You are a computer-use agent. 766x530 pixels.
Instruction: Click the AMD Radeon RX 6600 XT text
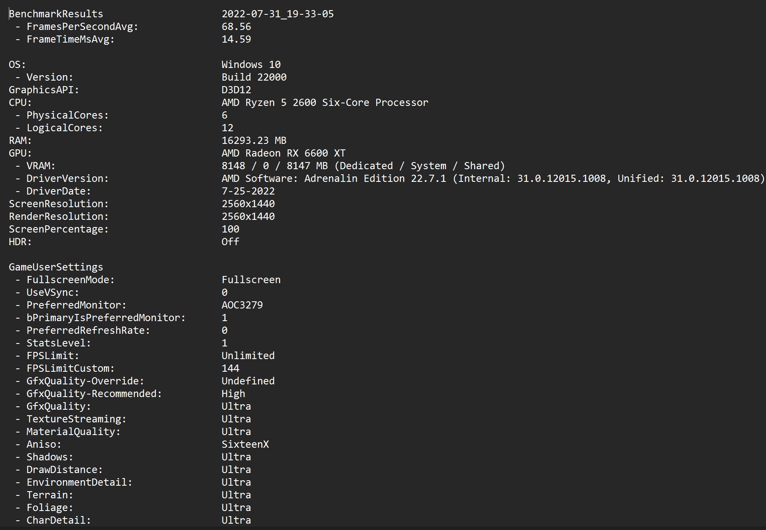pos(283,153)
